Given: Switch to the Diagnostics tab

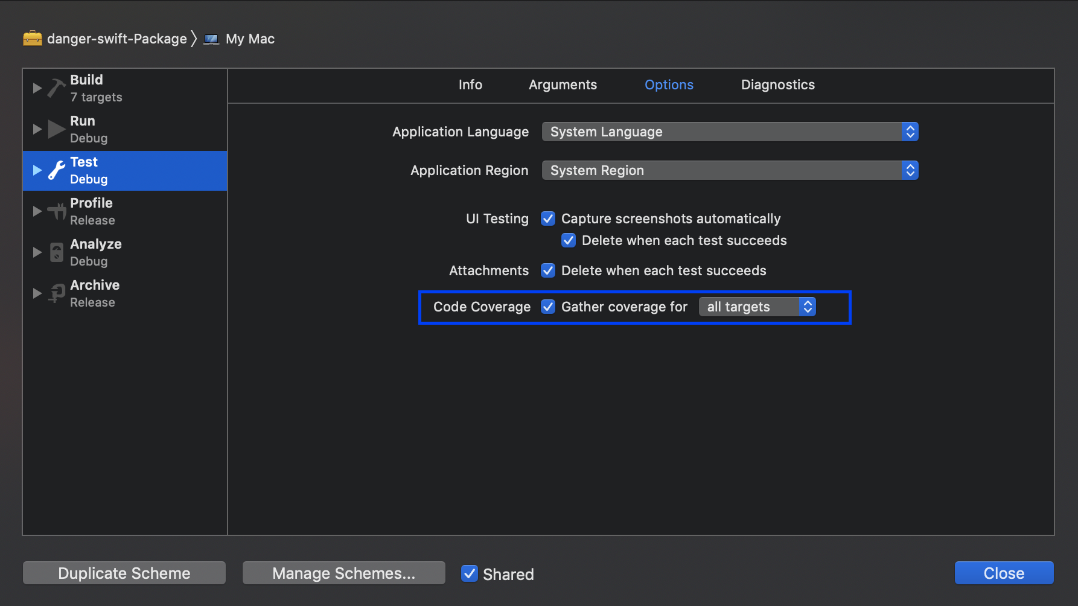Looking at the screenshot, I should (x=777, y=85).
